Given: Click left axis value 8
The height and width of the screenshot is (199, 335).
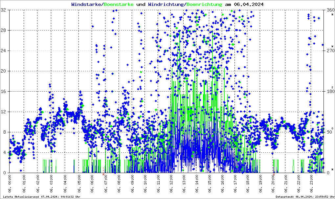Looking at the screenshot, I should click(x=5, y=132).
